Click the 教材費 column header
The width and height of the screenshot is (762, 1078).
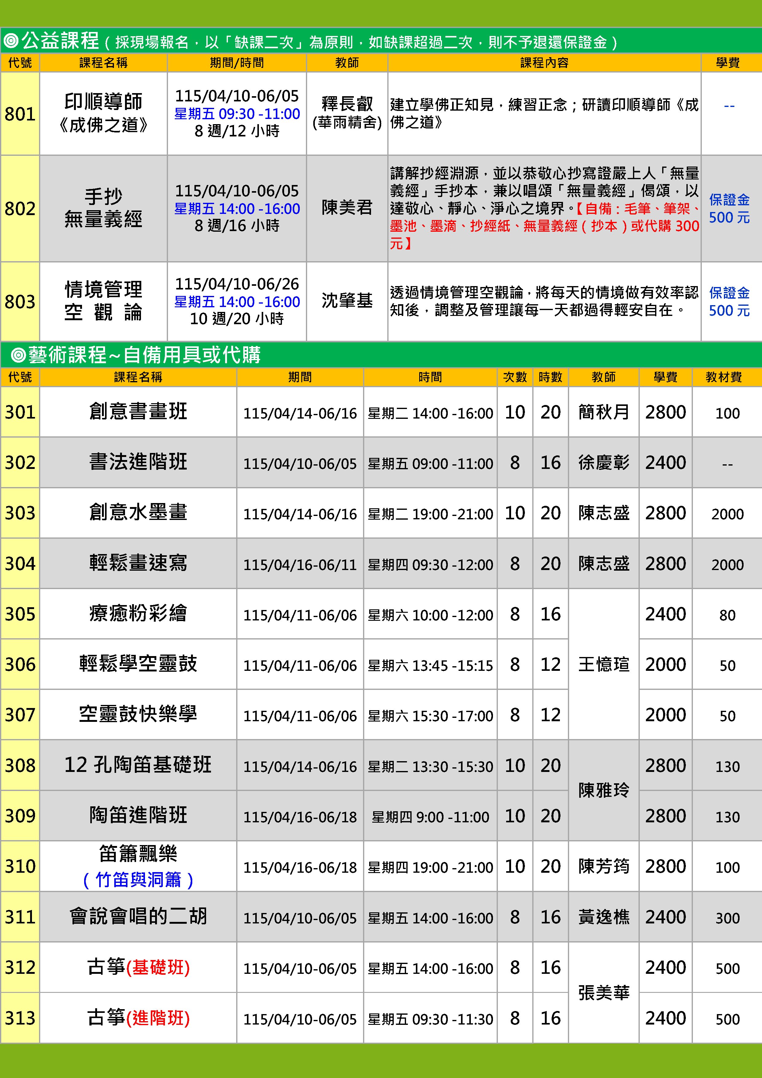point(724,377)
